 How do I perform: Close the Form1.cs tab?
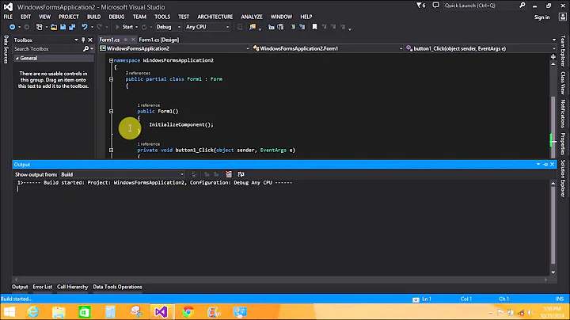[133, 40]
